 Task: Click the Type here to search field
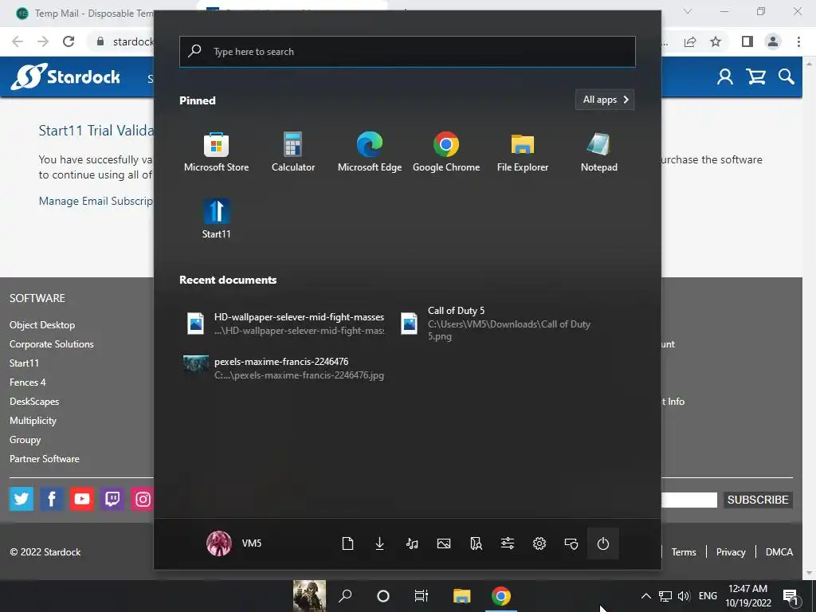tap(407, 52)
